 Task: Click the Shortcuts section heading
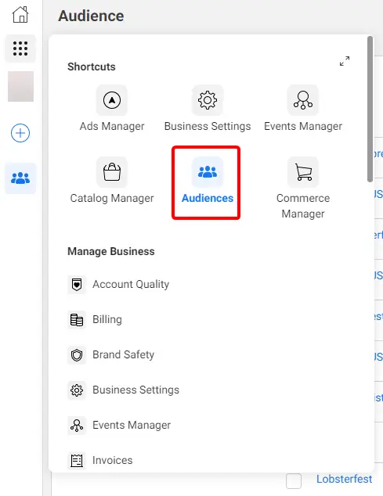coord(92,66)
